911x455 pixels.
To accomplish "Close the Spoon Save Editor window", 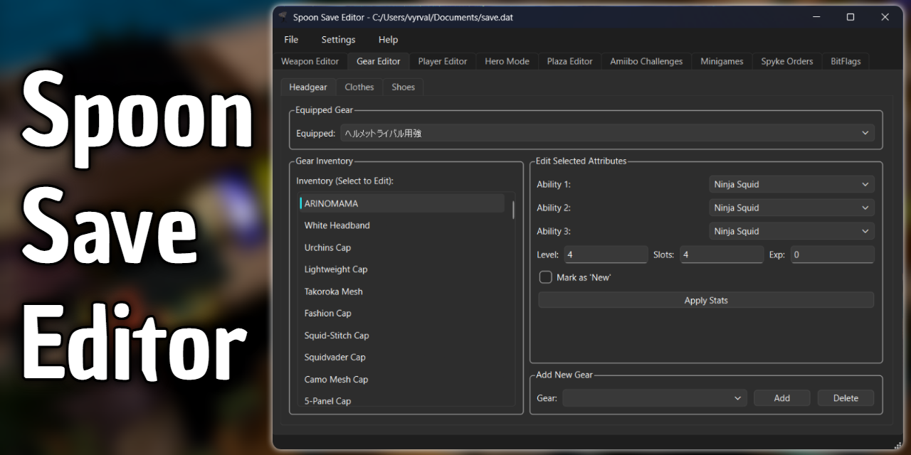I will tap(885, 17).
